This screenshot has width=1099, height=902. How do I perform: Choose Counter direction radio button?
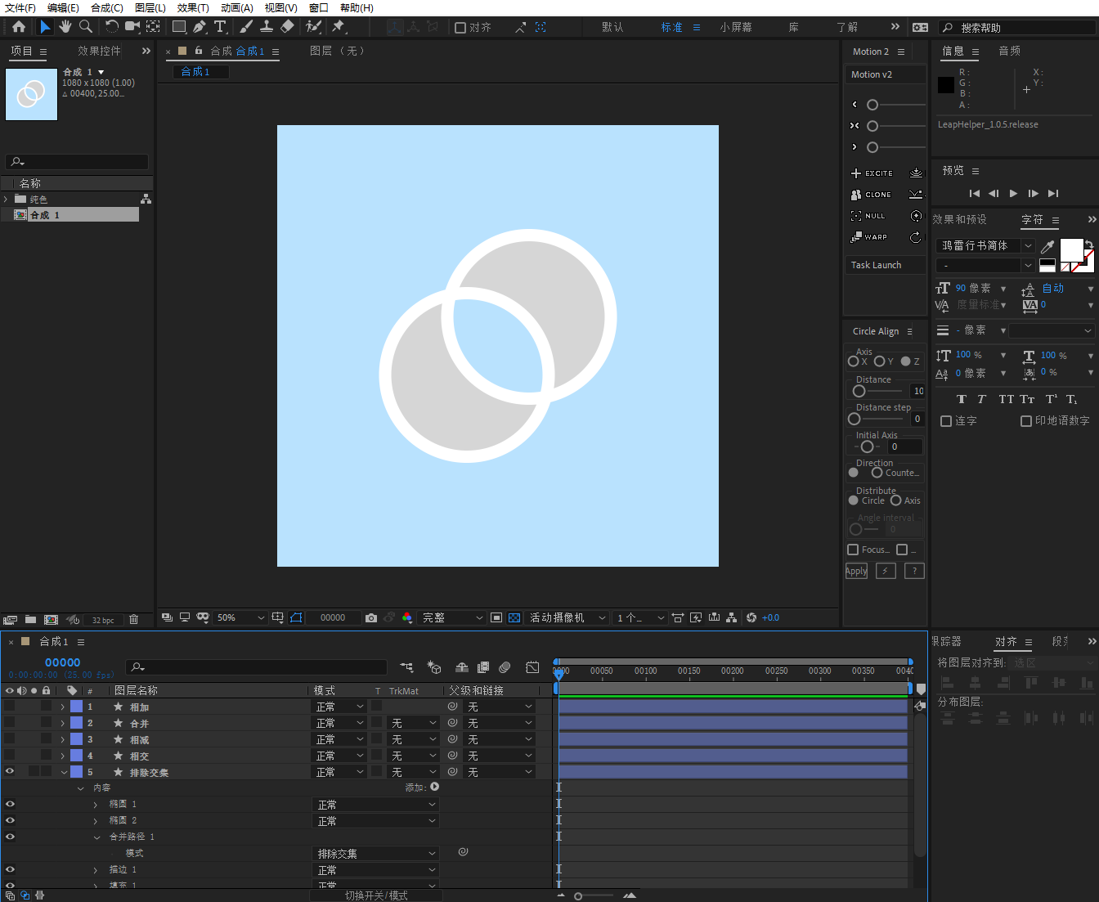click(877, 473)
